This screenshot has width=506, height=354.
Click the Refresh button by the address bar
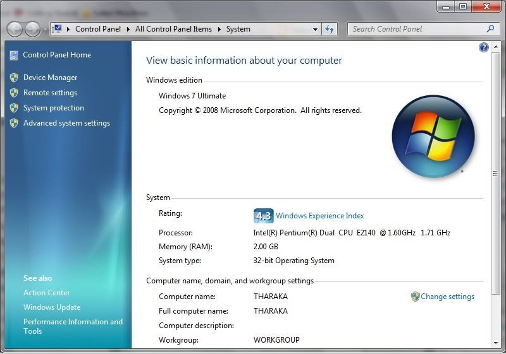point(330,29)
